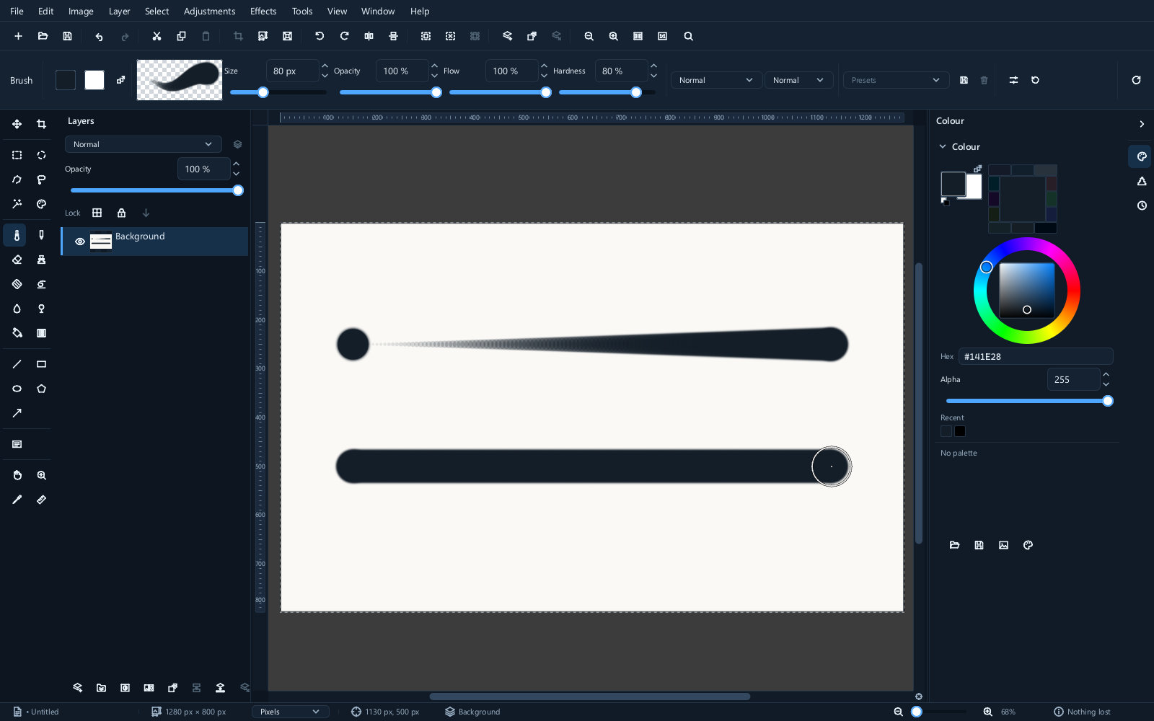
Task: Select the Eyedropper colour picker tool
Action: [17, 500]
